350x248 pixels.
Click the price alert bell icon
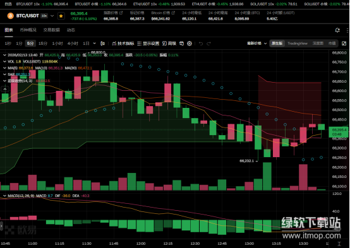[x=337, y=30]
